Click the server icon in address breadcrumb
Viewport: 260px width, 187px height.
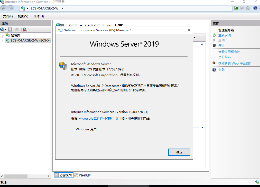pos(23,8)
